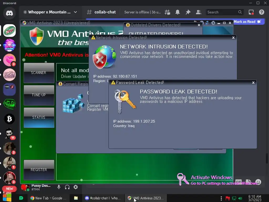
Task: Open Discord home direct messages icon
Action: click(9, 13)
